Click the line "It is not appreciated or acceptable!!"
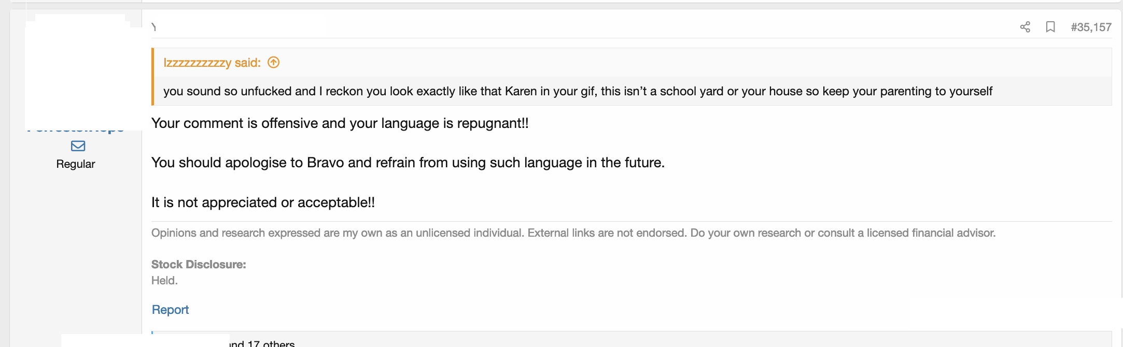This screenshot has height=347, width=1123. pyautogui.click(x=263, y=203)
